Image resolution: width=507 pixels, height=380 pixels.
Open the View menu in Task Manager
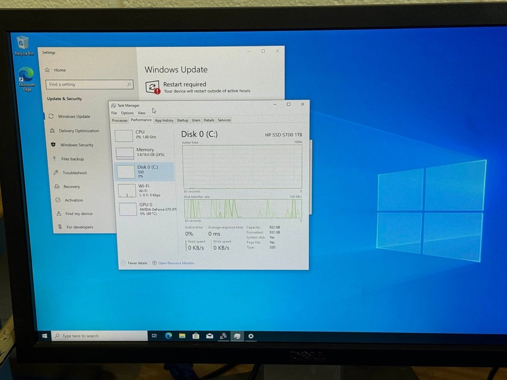[141, 112]
